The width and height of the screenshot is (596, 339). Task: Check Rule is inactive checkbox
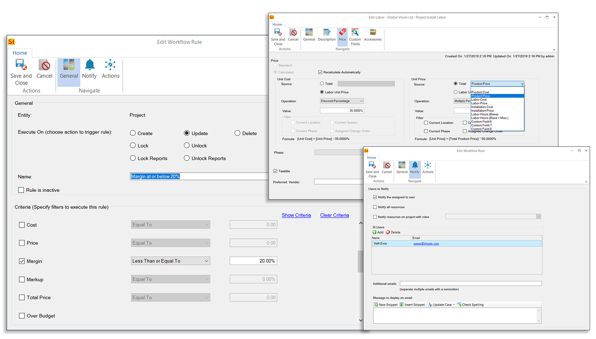coord(21,190)
